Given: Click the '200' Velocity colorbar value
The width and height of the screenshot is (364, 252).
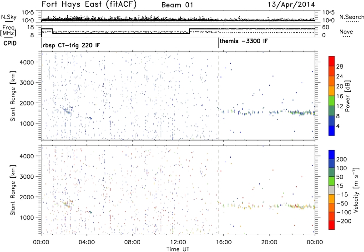Looking at the screenshot, I should [342, 159].
